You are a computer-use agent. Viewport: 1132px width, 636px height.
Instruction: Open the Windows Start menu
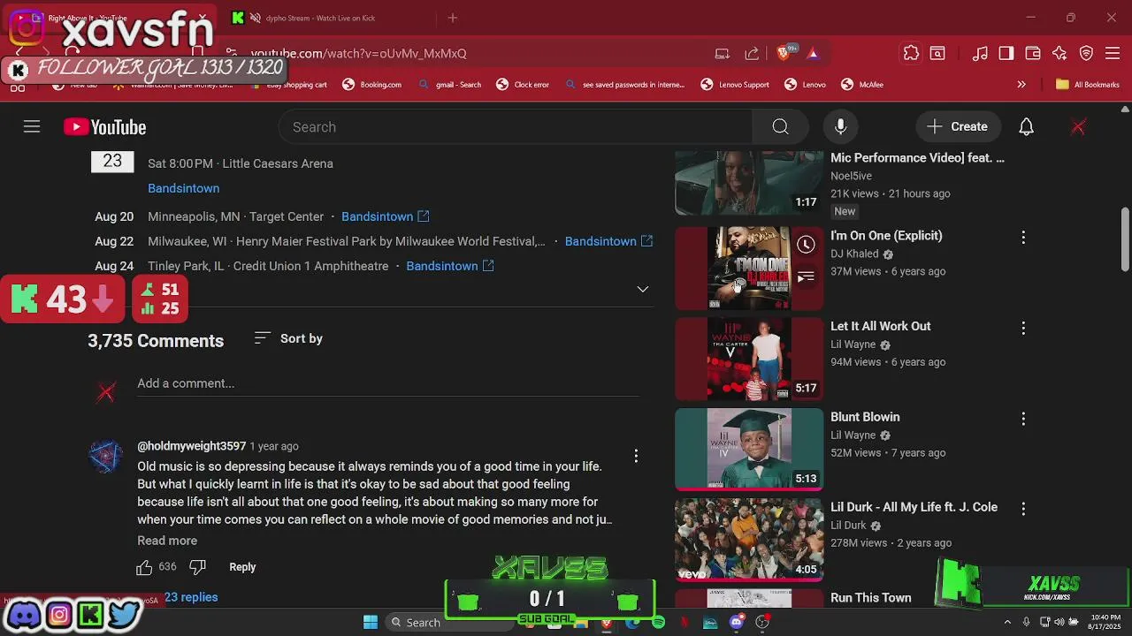pyautogui.click(x=371, y=622)
